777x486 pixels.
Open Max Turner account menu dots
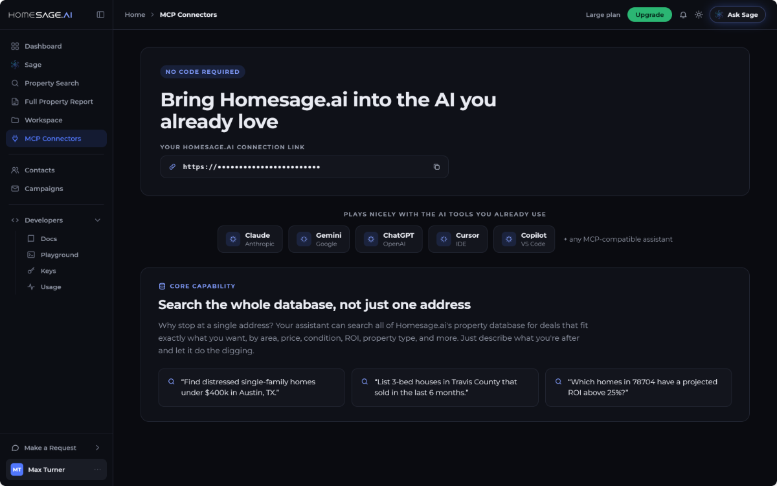tap(98, 469)
